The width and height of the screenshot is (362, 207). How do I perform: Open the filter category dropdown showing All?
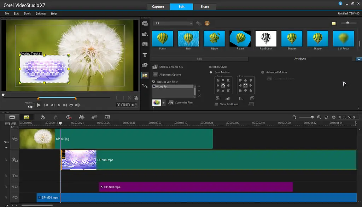pos(173,23)
